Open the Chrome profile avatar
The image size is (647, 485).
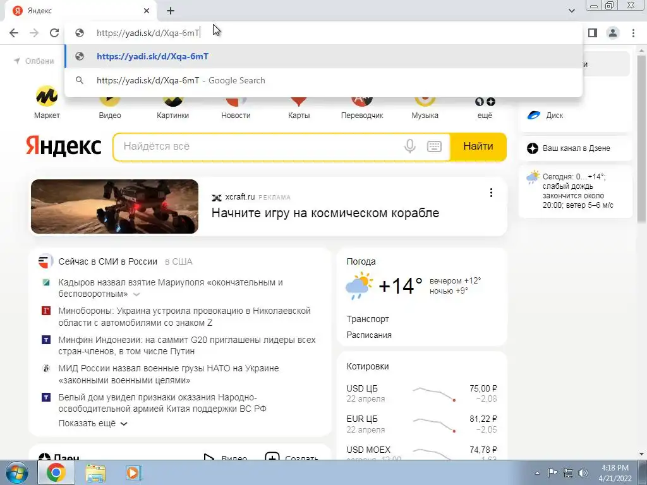[613, 33]
